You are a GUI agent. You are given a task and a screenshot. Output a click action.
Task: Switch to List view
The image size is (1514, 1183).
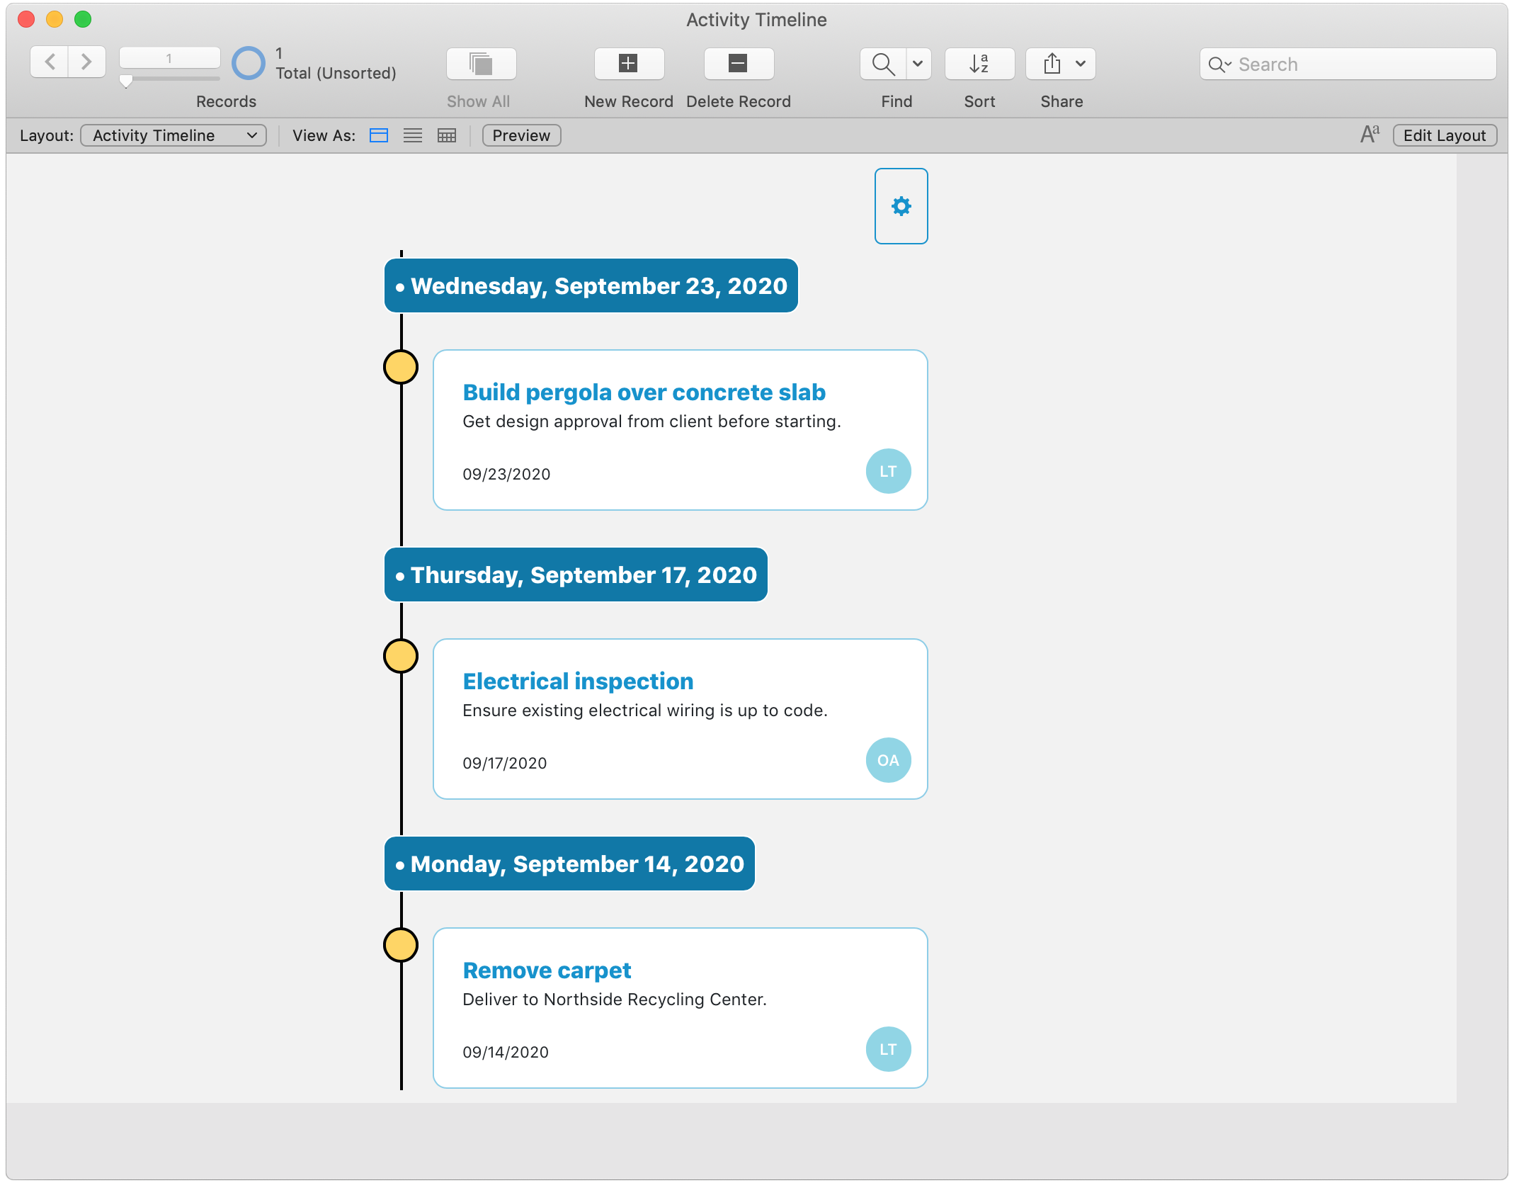pyautogui.click(x=413, y=135)
